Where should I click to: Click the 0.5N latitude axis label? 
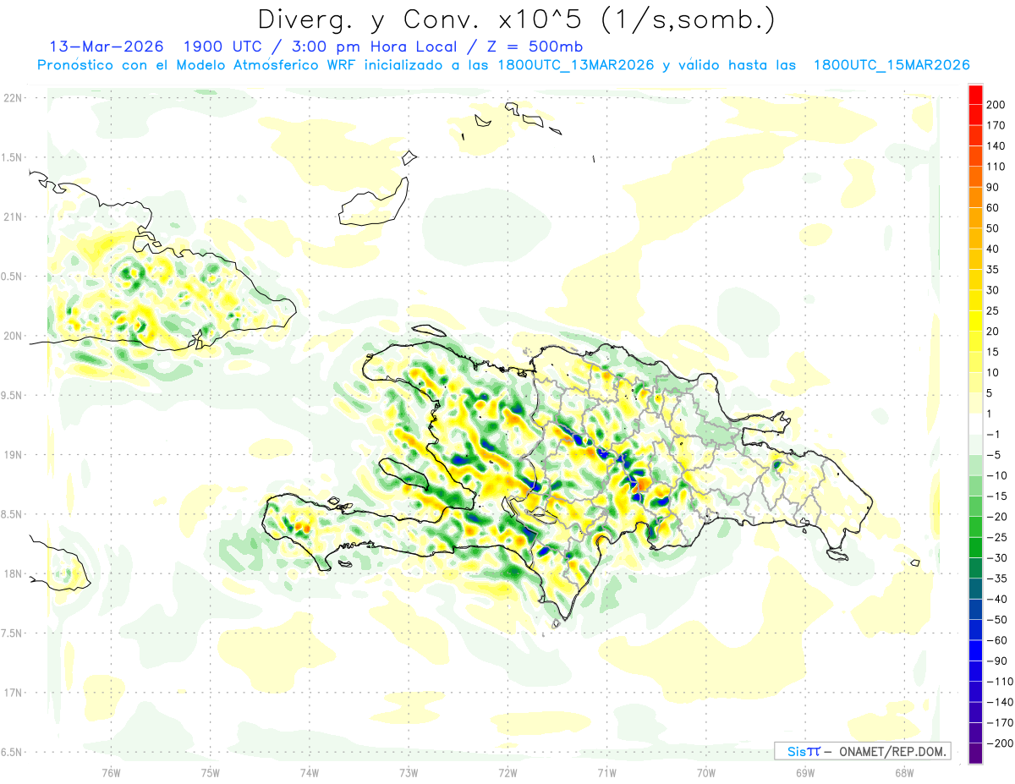coord(11,277)
